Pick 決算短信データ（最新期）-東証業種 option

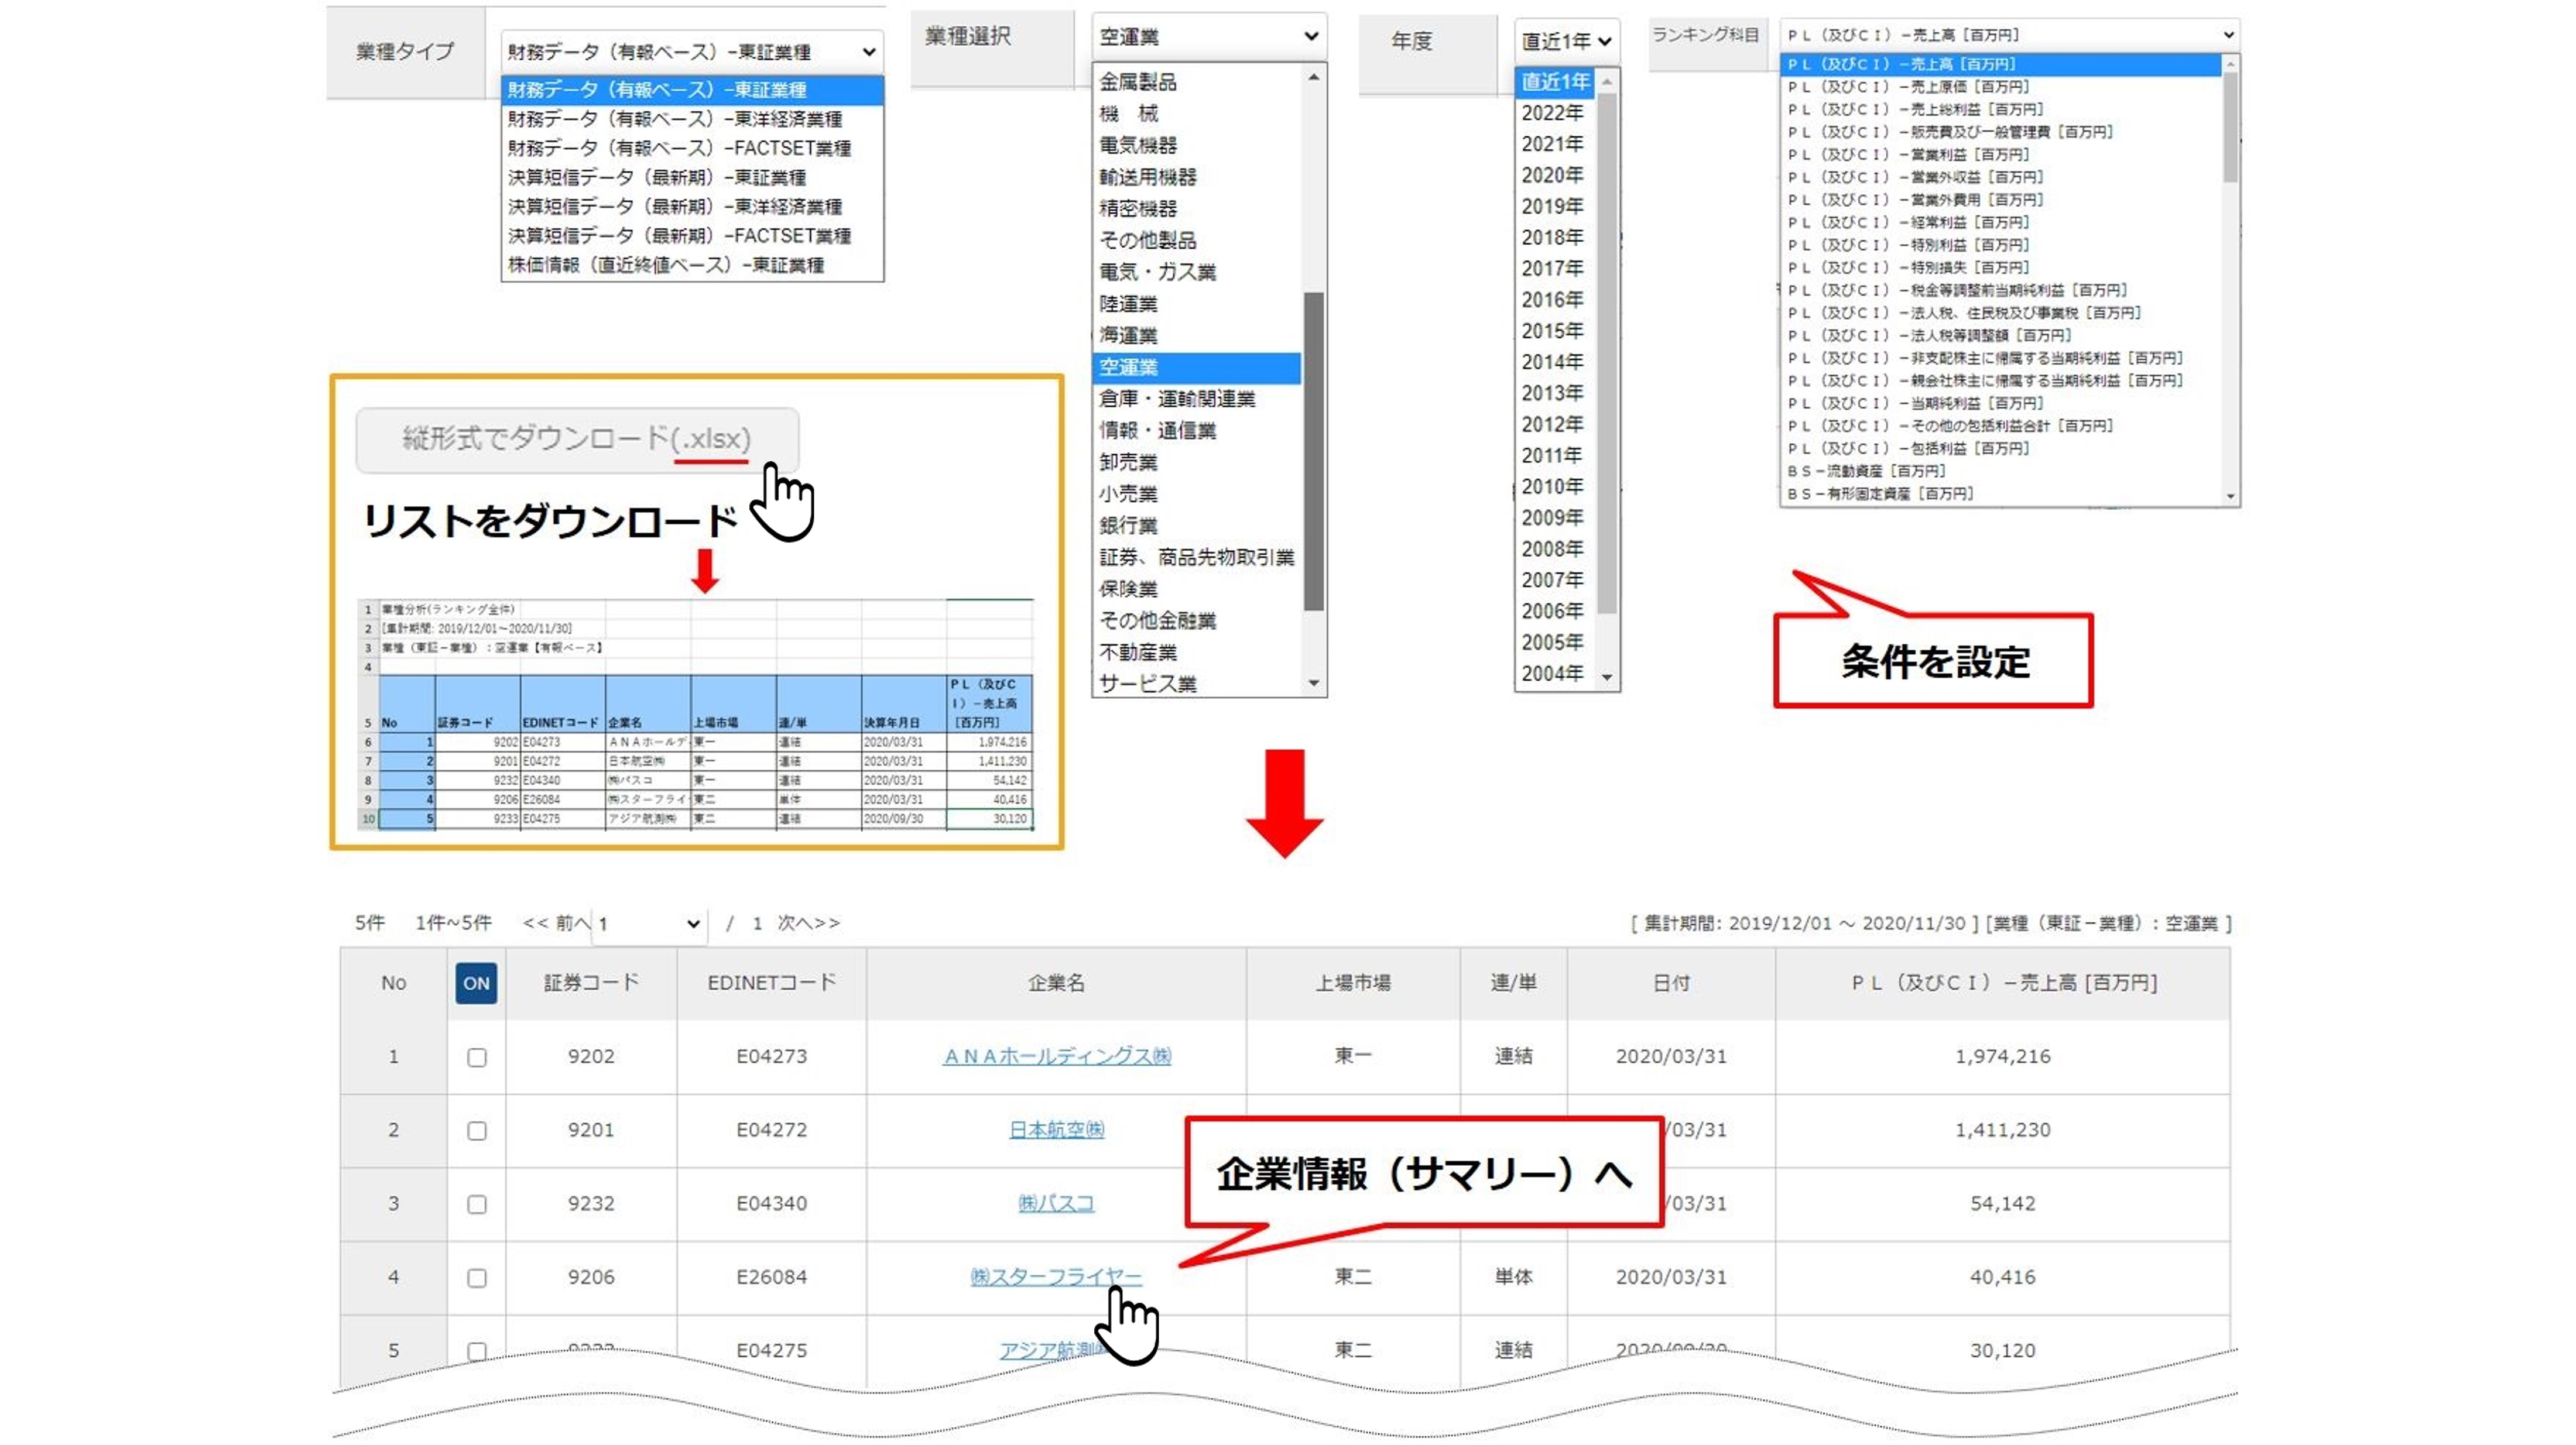(657, 177)
